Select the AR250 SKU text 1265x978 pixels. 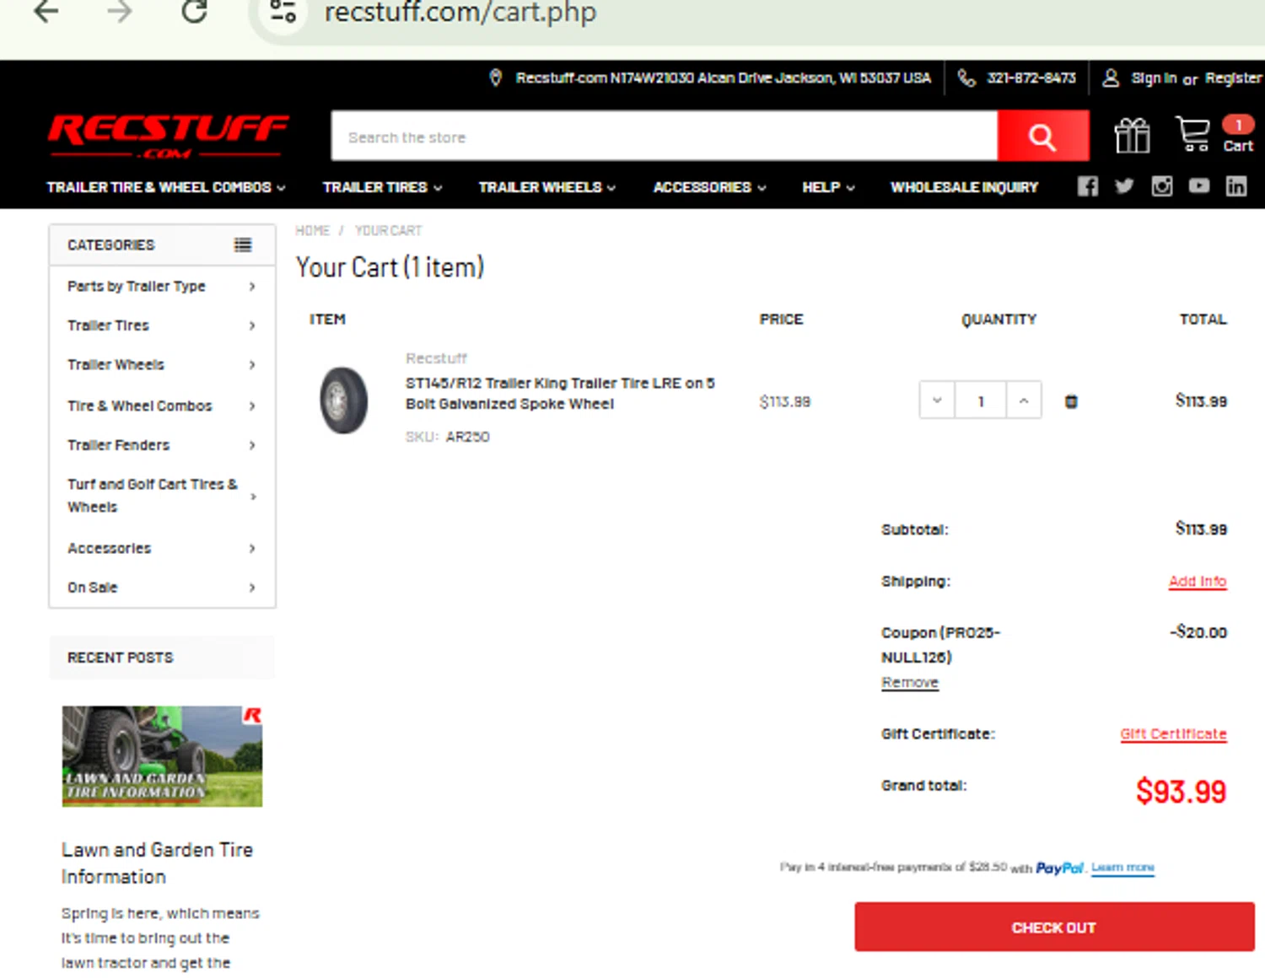pos(468,437)
